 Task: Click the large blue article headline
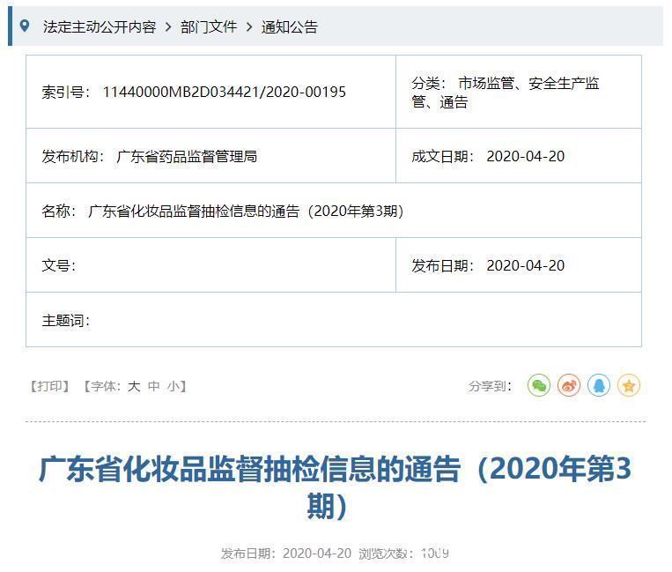tap(336, 487)
